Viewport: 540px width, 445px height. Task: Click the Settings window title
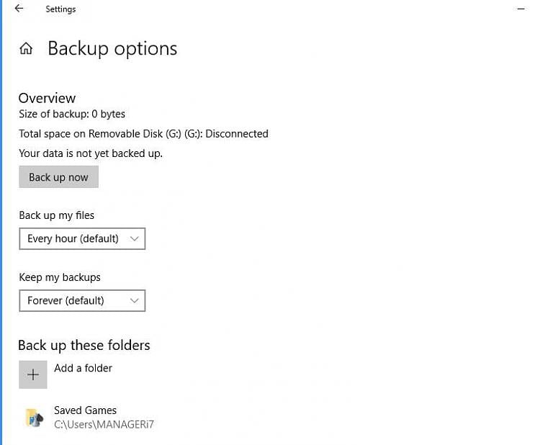[x=60, y=9]
